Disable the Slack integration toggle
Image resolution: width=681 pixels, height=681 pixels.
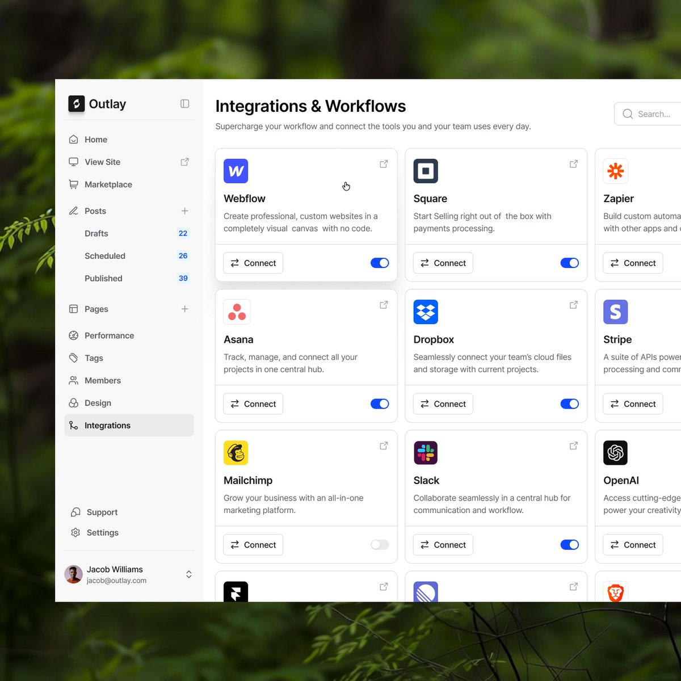(570, 545)
